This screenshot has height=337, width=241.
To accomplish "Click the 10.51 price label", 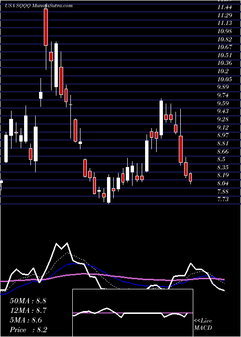I will click(x=225, y=55).
